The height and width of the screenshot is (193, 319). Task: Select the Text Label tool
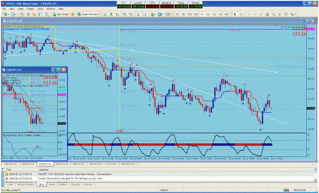(x=286, y=14)
